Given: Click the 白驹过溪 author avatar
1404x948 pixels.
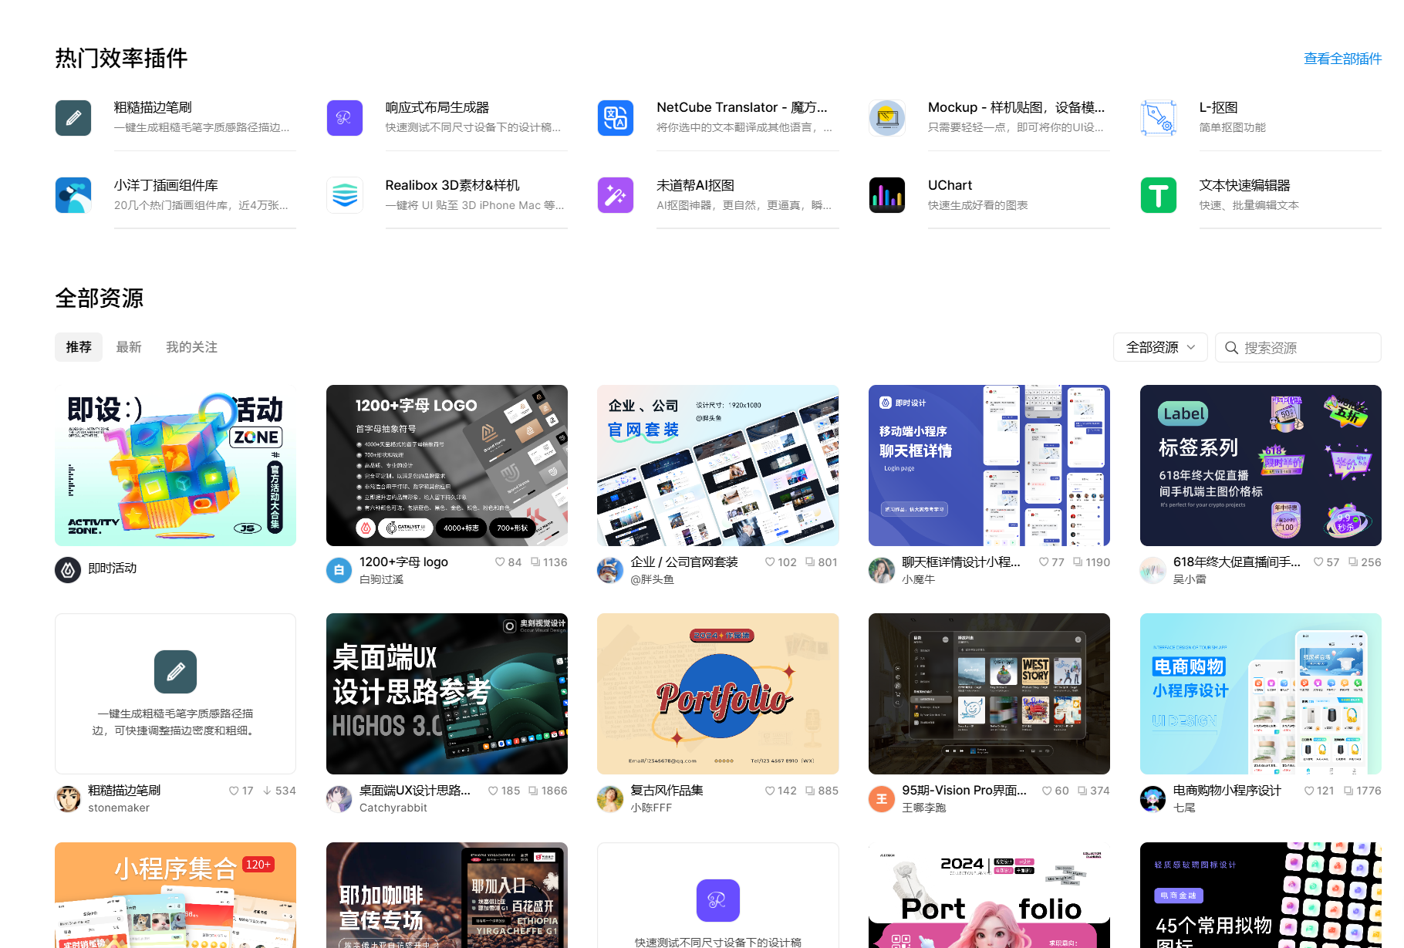Looking at the screenshot, I should click(x=339, y=570).
